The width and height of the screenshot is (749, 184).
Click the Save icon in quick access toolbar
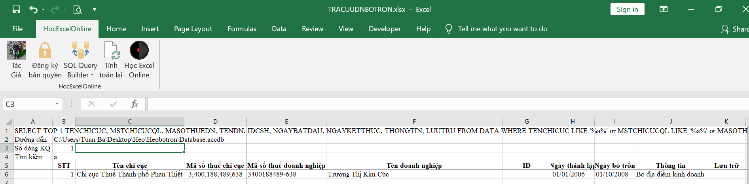16,9
